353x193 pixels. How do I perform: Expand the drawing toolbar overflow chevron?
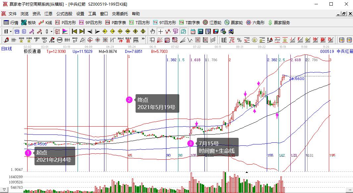coord(144,39)
